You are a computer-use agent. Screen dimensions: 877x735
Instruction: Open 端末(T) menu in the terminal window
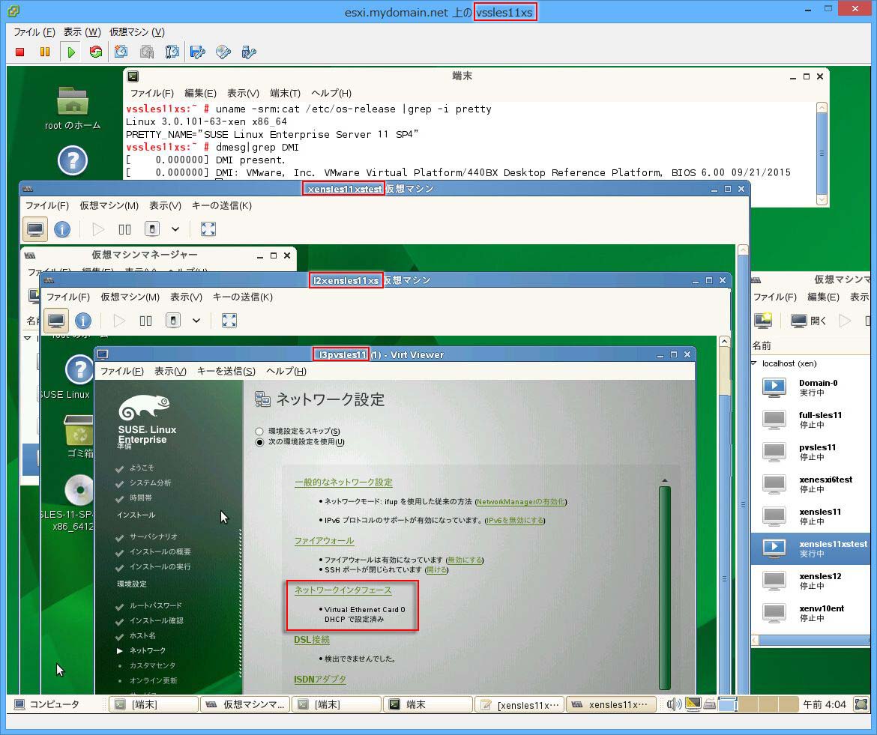286,94
